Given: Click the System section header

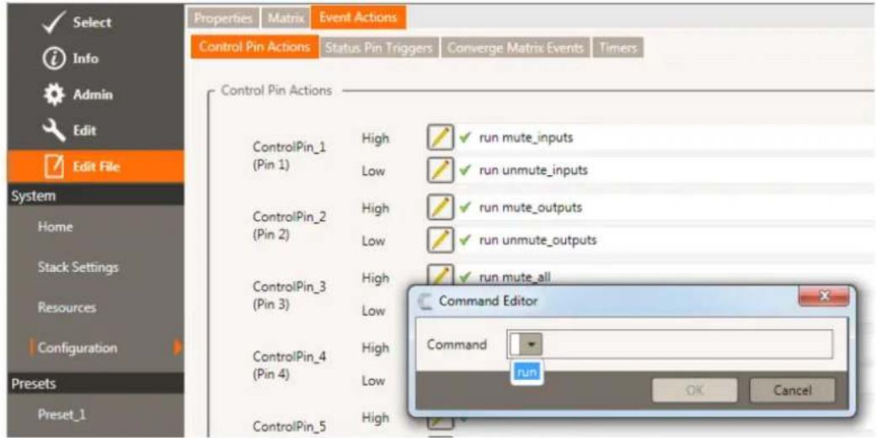Looking at the screenshot, I should (x=95, y=196).
